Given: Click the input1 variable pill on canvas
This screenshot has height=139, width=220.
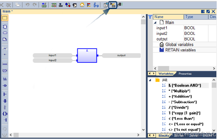Looking at the screenshot, I should coord(53,55).
